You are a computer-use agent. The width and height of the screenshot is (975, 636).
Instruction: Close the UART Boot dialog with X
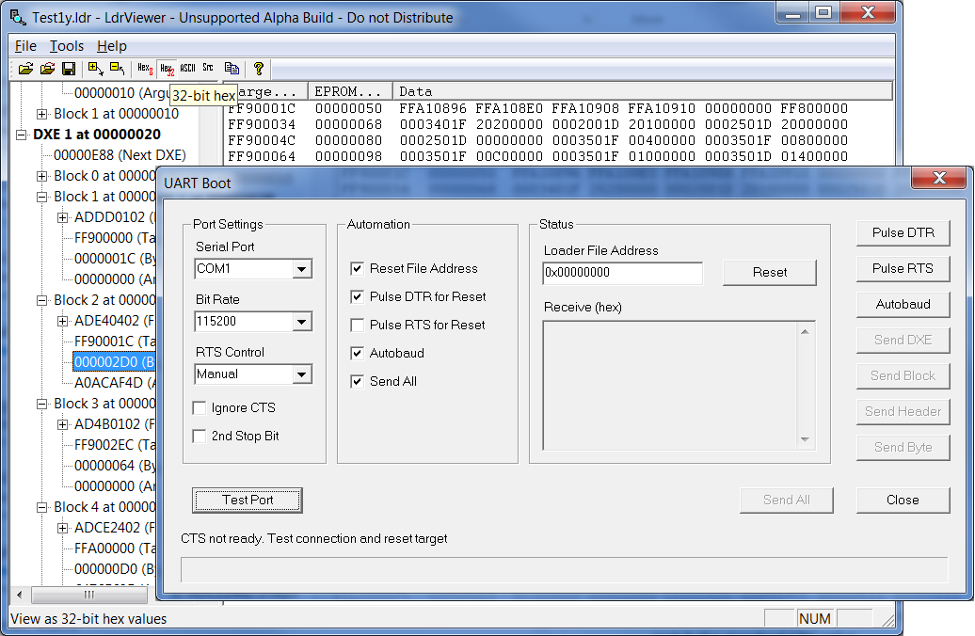point(939,179)
